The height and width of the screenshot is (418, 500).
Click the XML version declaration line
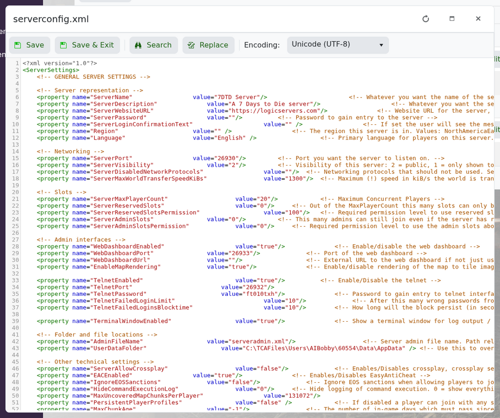click(x=59, y=63)
